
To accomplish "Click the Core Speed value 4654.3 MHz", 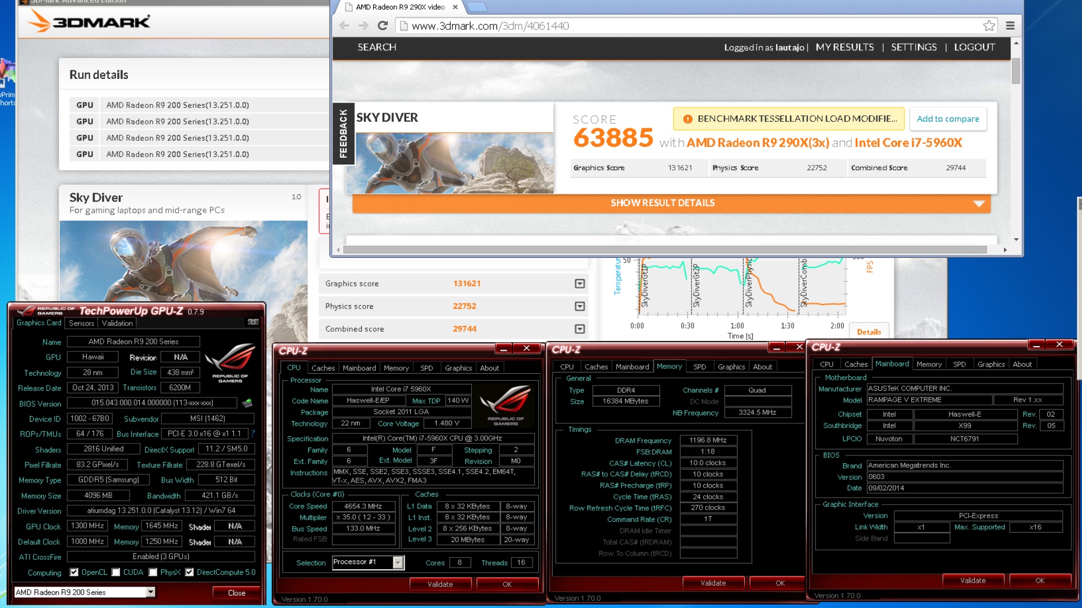I will [363, 506].
